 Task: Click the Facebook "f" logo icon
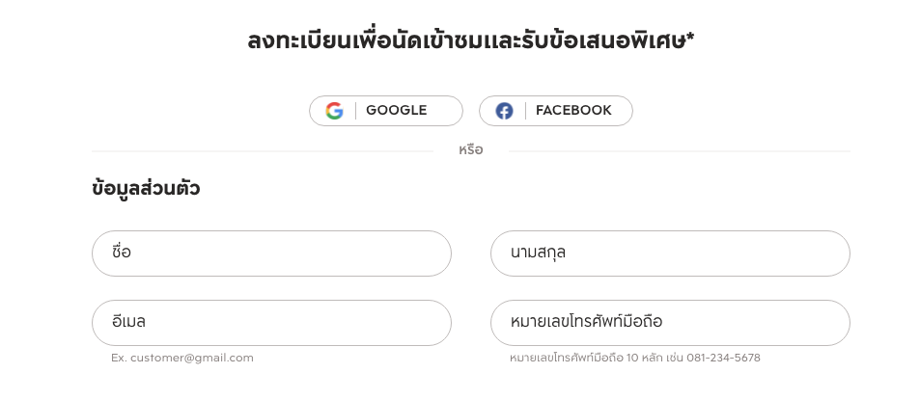[504, 111]
